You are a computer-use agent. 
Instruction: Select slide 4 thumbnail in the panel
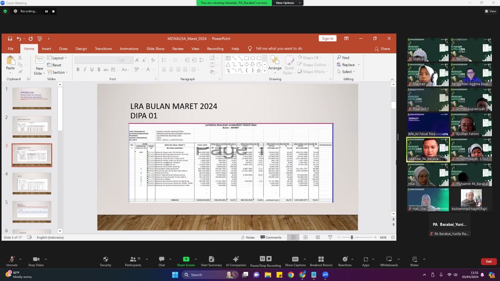[x=32, y=183]
